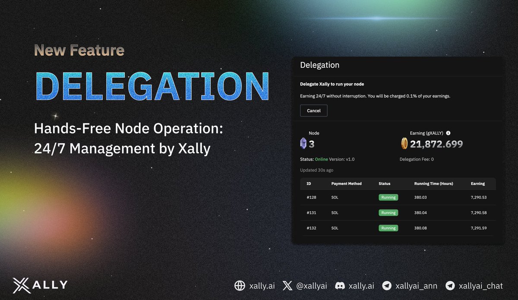Click the globe icon beside xally.ai
The height and width of the screenshot is (300, 518).
240,285
